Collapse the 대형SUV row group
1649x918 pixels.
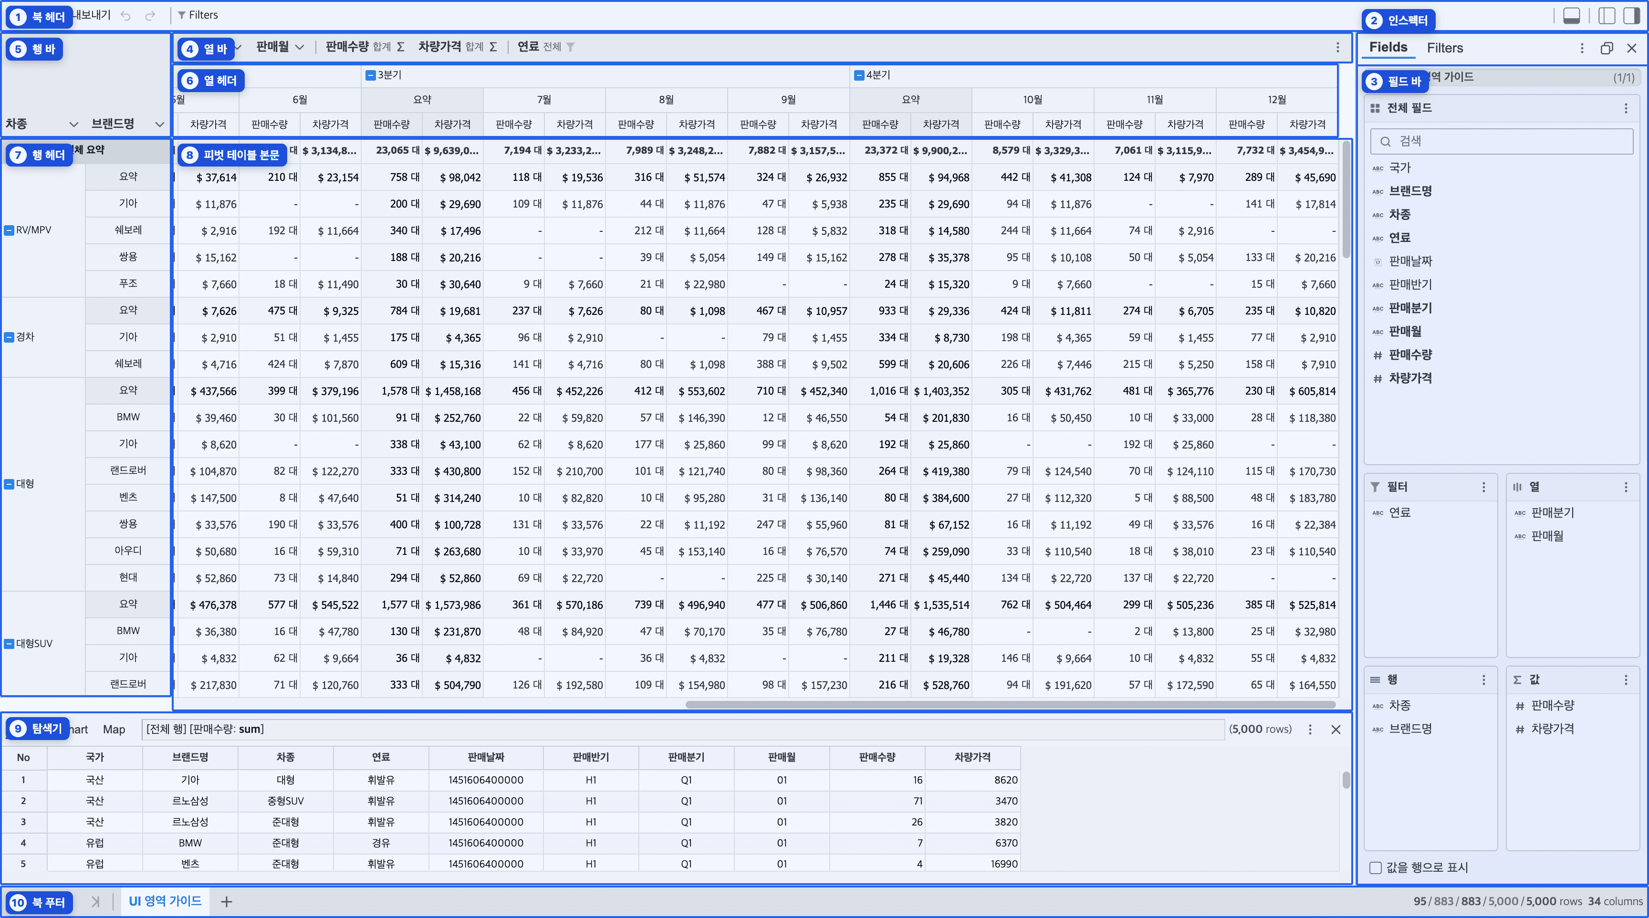tap(9, 643)
